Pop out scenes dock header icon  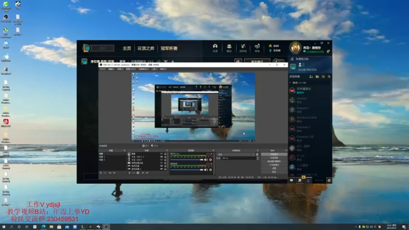click(x=124, y=150)
